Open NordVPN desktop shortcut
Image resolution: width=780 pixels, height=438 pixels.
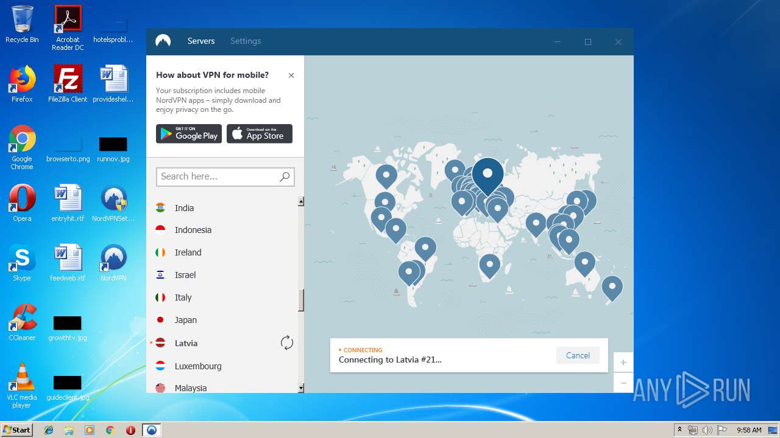113,263
